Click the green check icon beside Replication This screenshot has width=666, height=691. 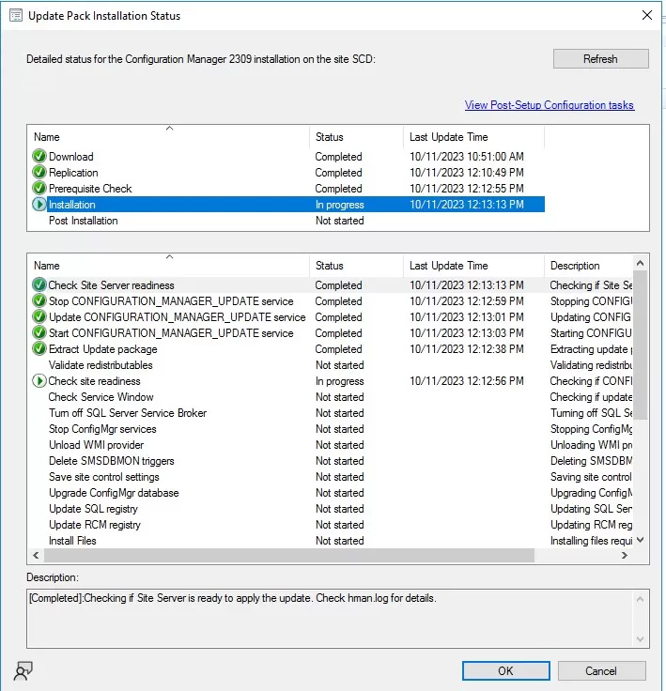click(39, 173)
